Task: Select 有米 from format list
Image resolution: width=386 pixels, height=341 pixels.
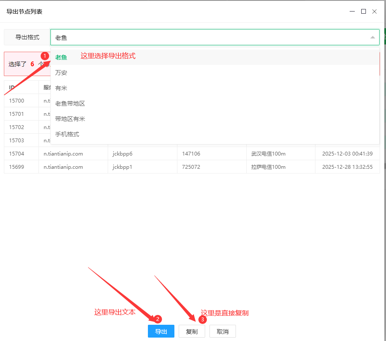Action: point(61,88)
